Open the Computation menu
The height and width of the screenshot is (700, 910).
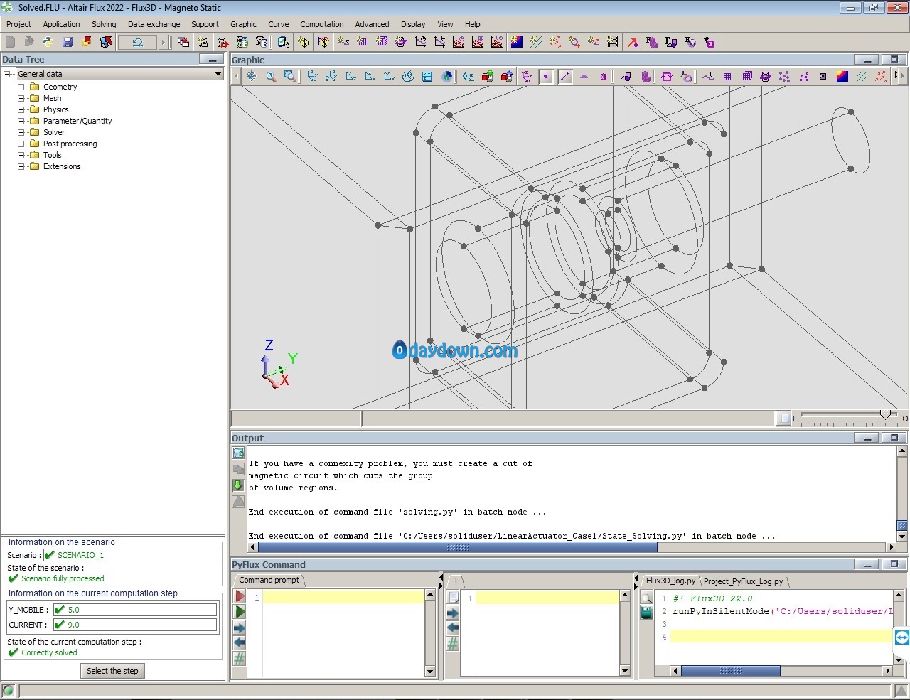pyautogui.click(x=321, y=24)
